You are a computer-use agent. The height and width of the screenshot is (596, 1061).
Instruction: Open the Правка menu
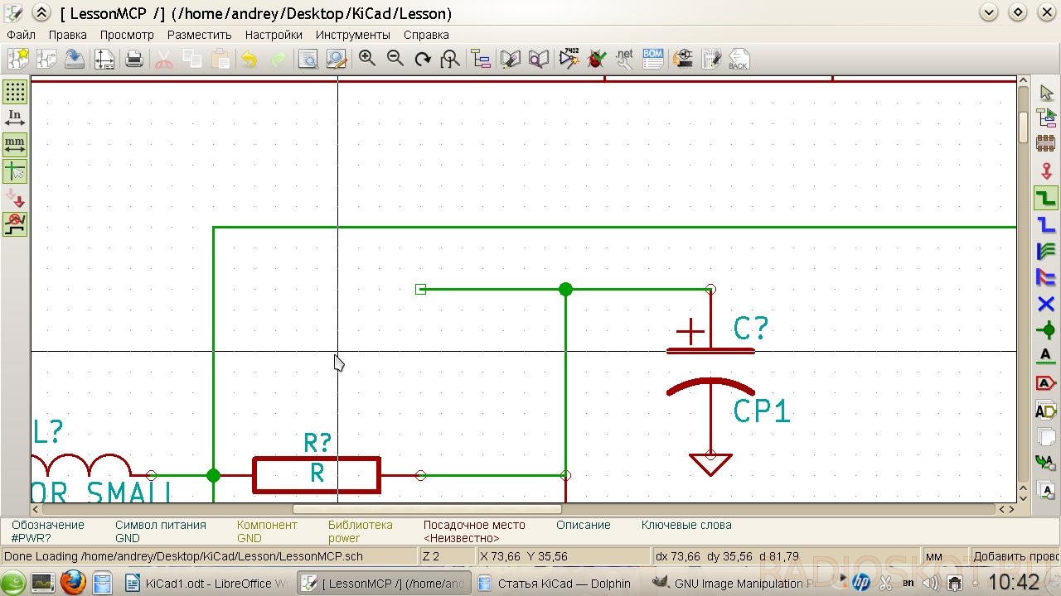tap(68, 35)
